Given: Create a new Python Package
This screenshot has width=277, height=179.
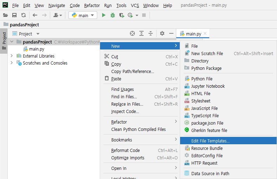Looking at the screenshot, I should pyautogui.click(x=229, y=68).
